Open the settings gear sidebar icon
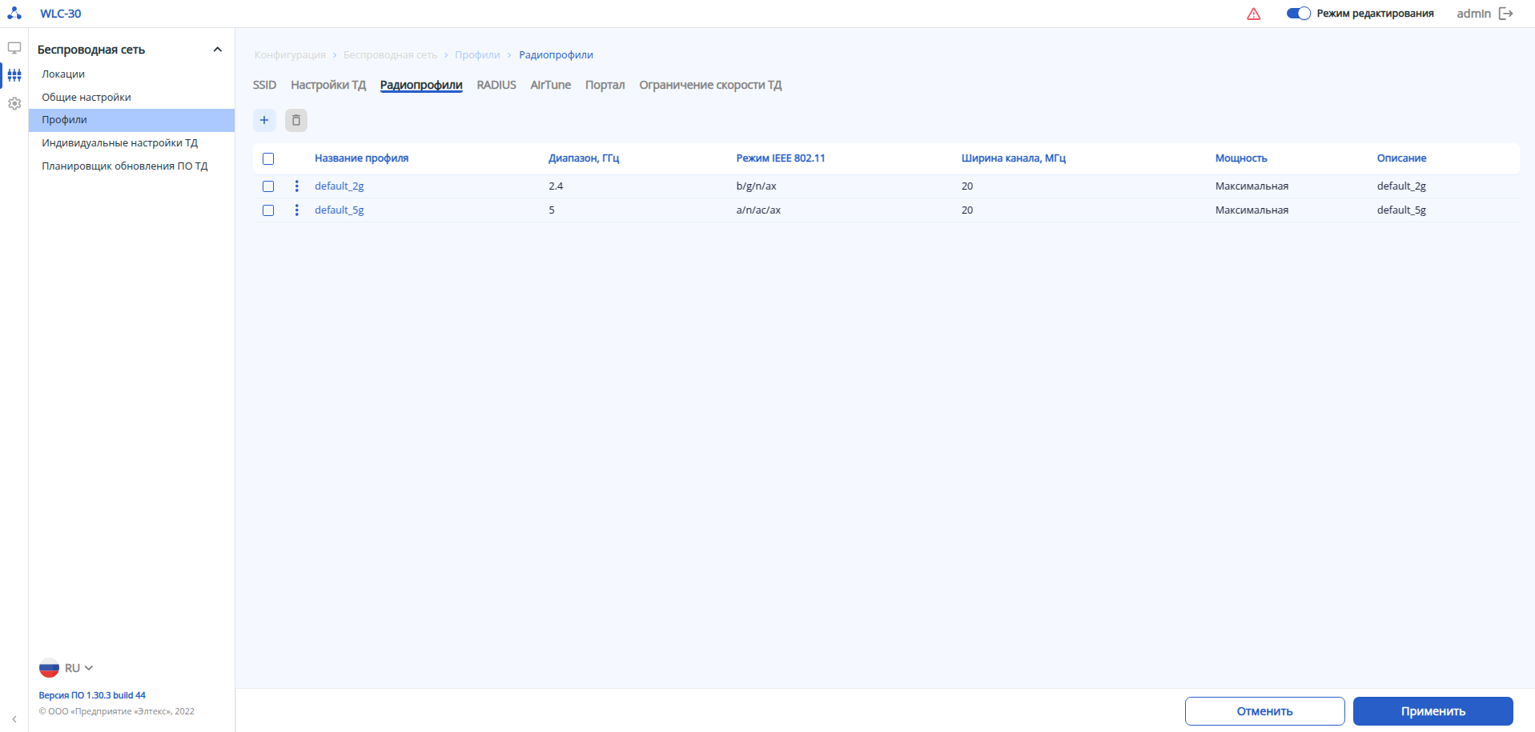1535x732 pixels. (14, 103)
